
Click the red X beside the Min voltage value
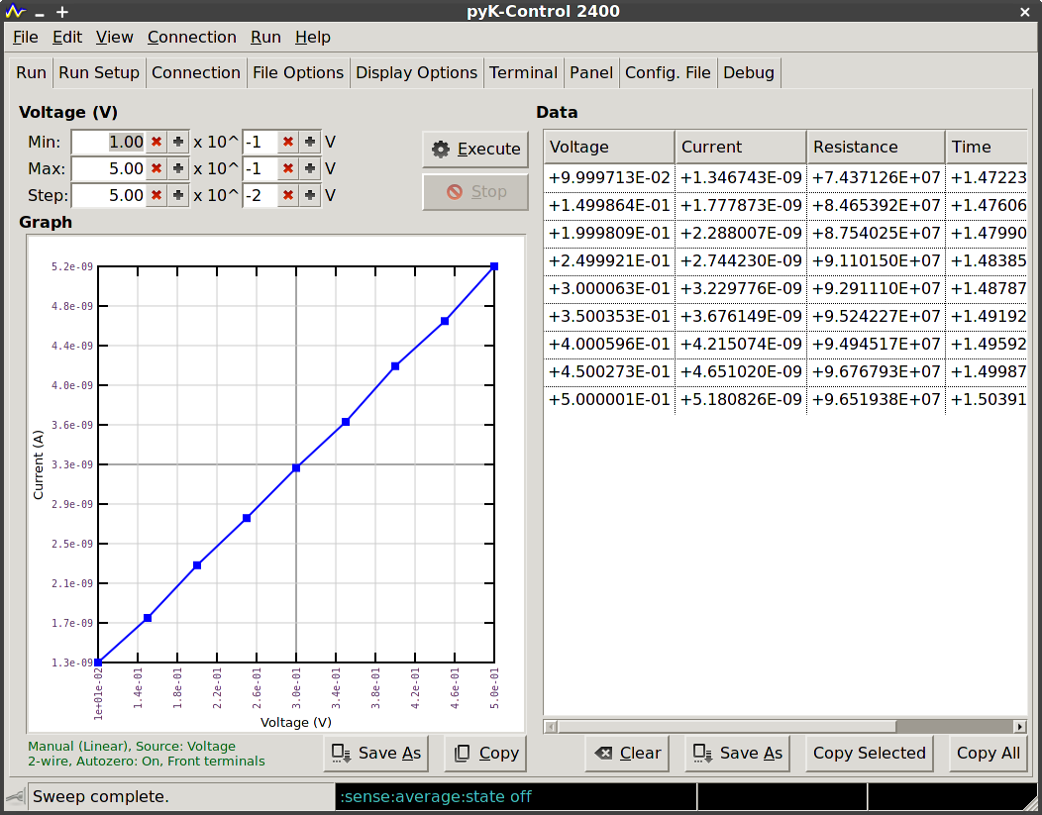click(156, 143)
